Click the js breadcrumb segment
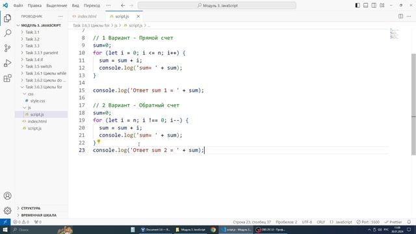The image size is (416, 234). [x=116, y=25]
